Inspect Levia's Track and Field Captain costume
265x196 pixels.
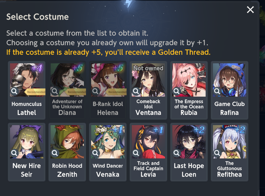click(136, 153)
